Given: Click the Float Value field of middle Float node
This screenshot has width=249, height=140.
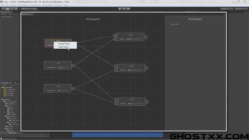Looking at the screenshot, I should tap(63, 68).
